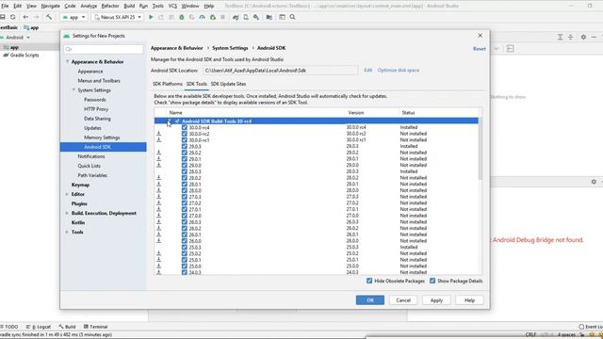The image size is (603, 339).
Task: Click the download icon beside 28.0.2
Action: point(158,178)
